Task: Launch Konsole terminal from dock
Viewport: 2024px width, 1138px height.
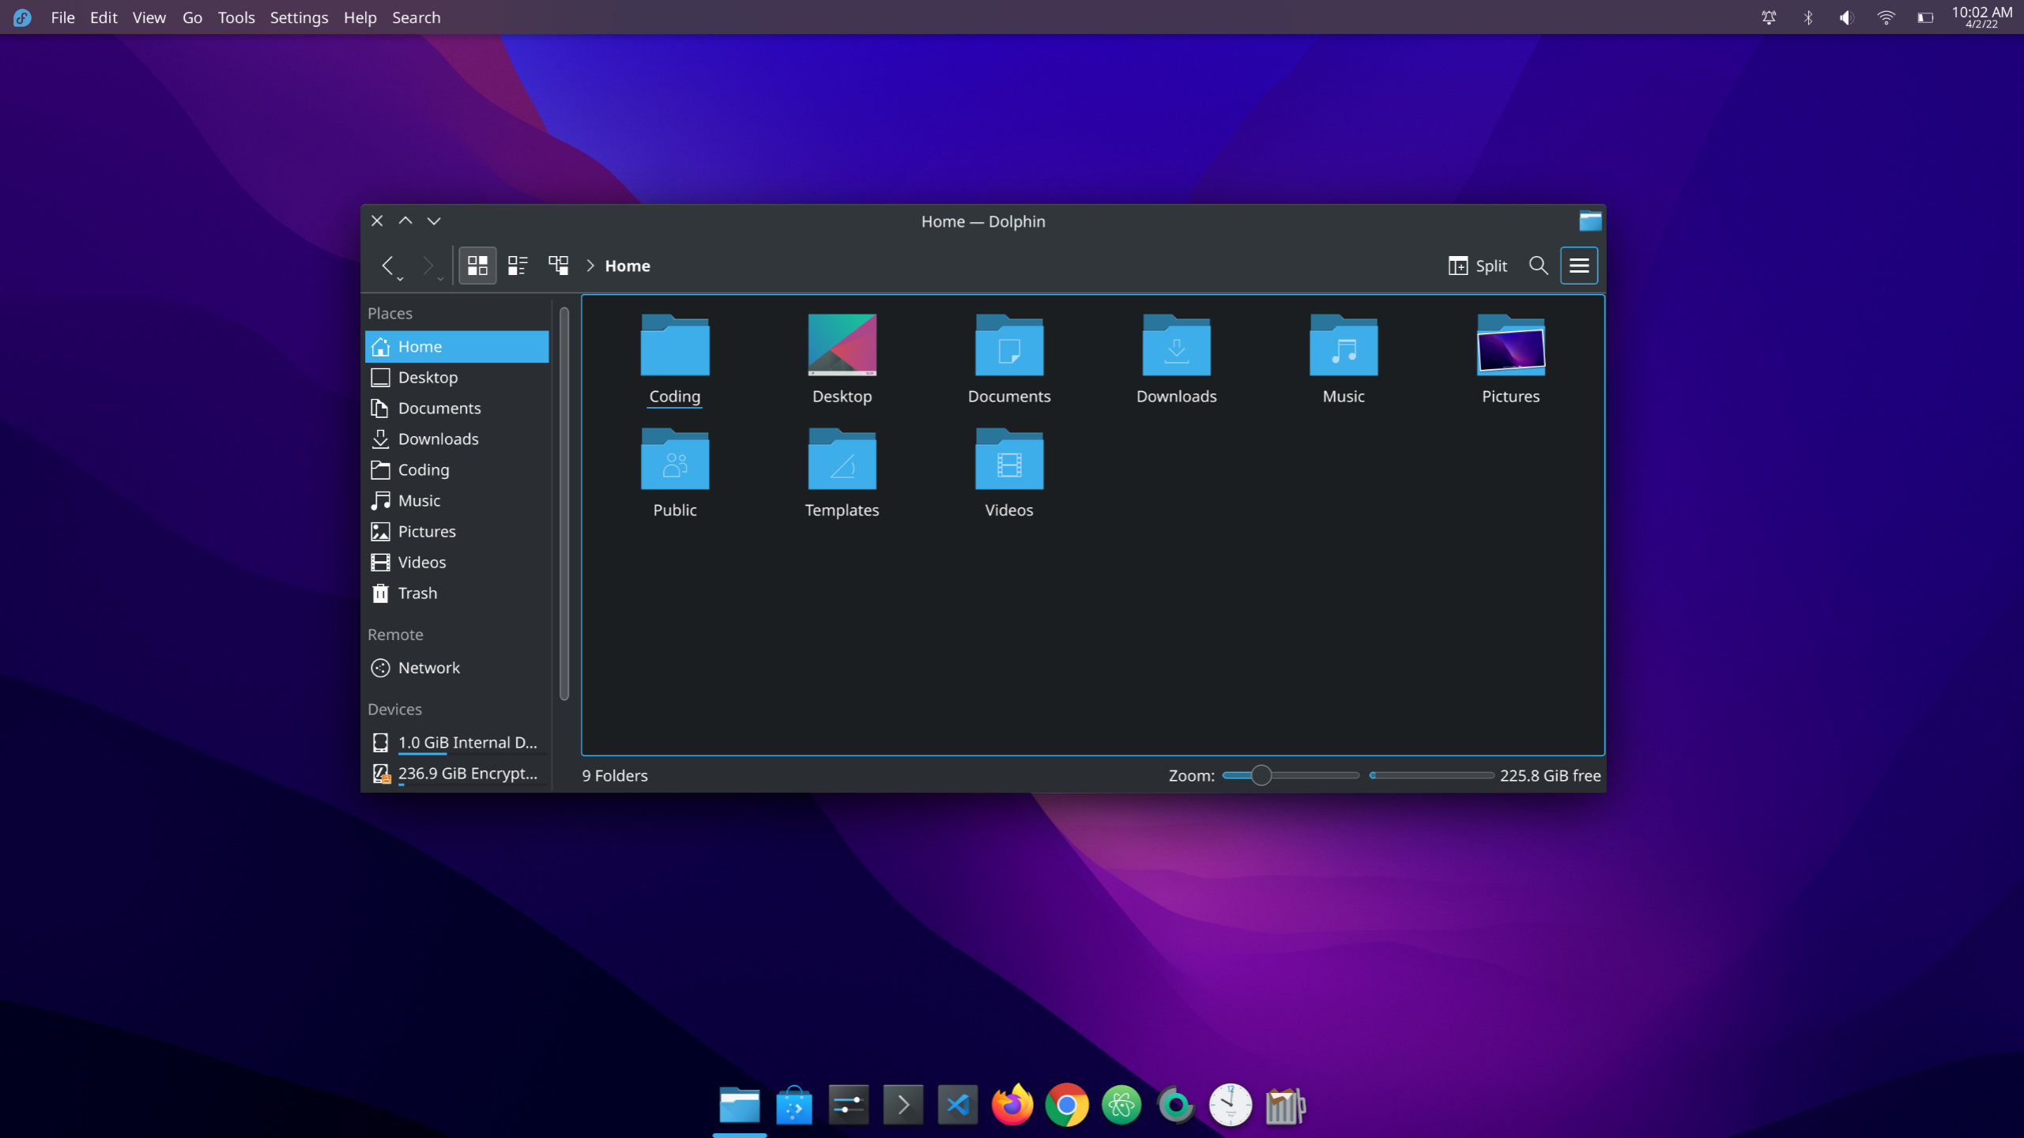Action: (903, 1105)
